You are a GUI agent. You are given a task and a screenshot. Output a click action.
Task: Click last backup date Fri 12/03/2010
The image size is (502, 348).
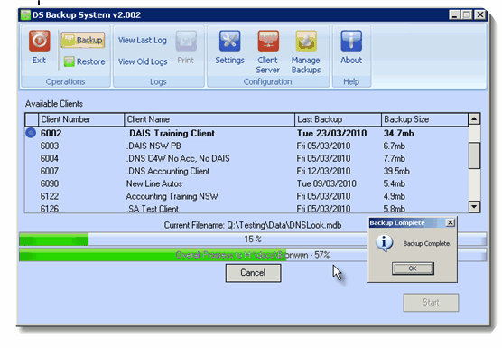[x=323, y=171]
